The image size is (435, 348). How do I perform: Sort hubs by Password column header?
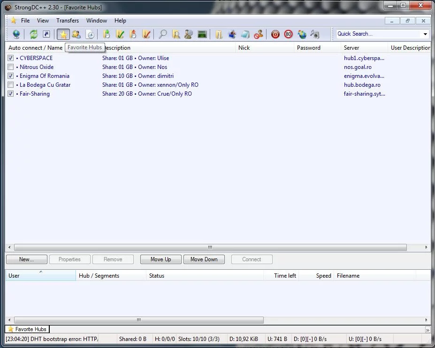tap(317, 48)
